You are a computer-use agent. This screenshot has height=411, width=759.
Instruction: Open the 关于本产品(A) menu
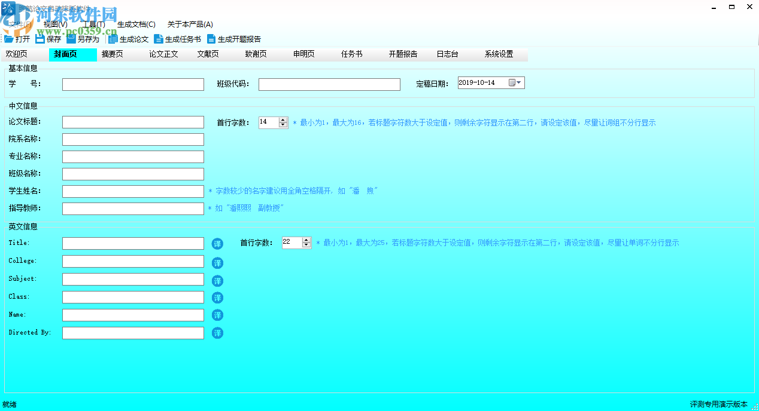click(190, 24)
